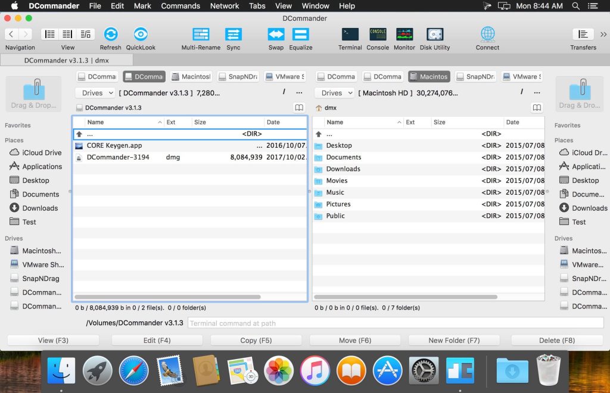Image resolution: width=610 pixels, height=393 pixels.
Task: Click the Sync folders icon
Action: [x=234, y=34]
